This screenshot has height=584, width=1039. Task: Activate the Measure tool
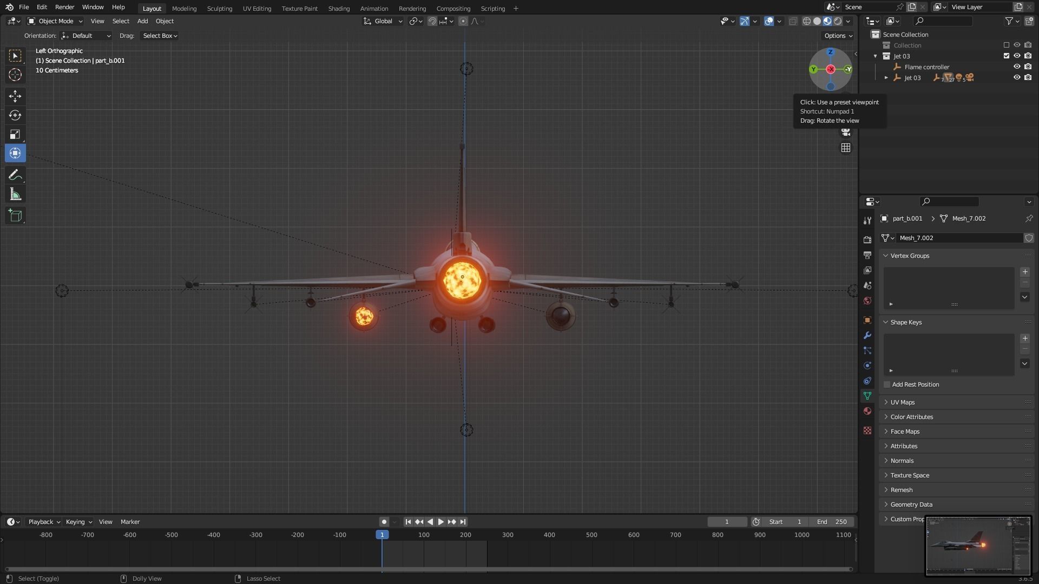[15, 195]
